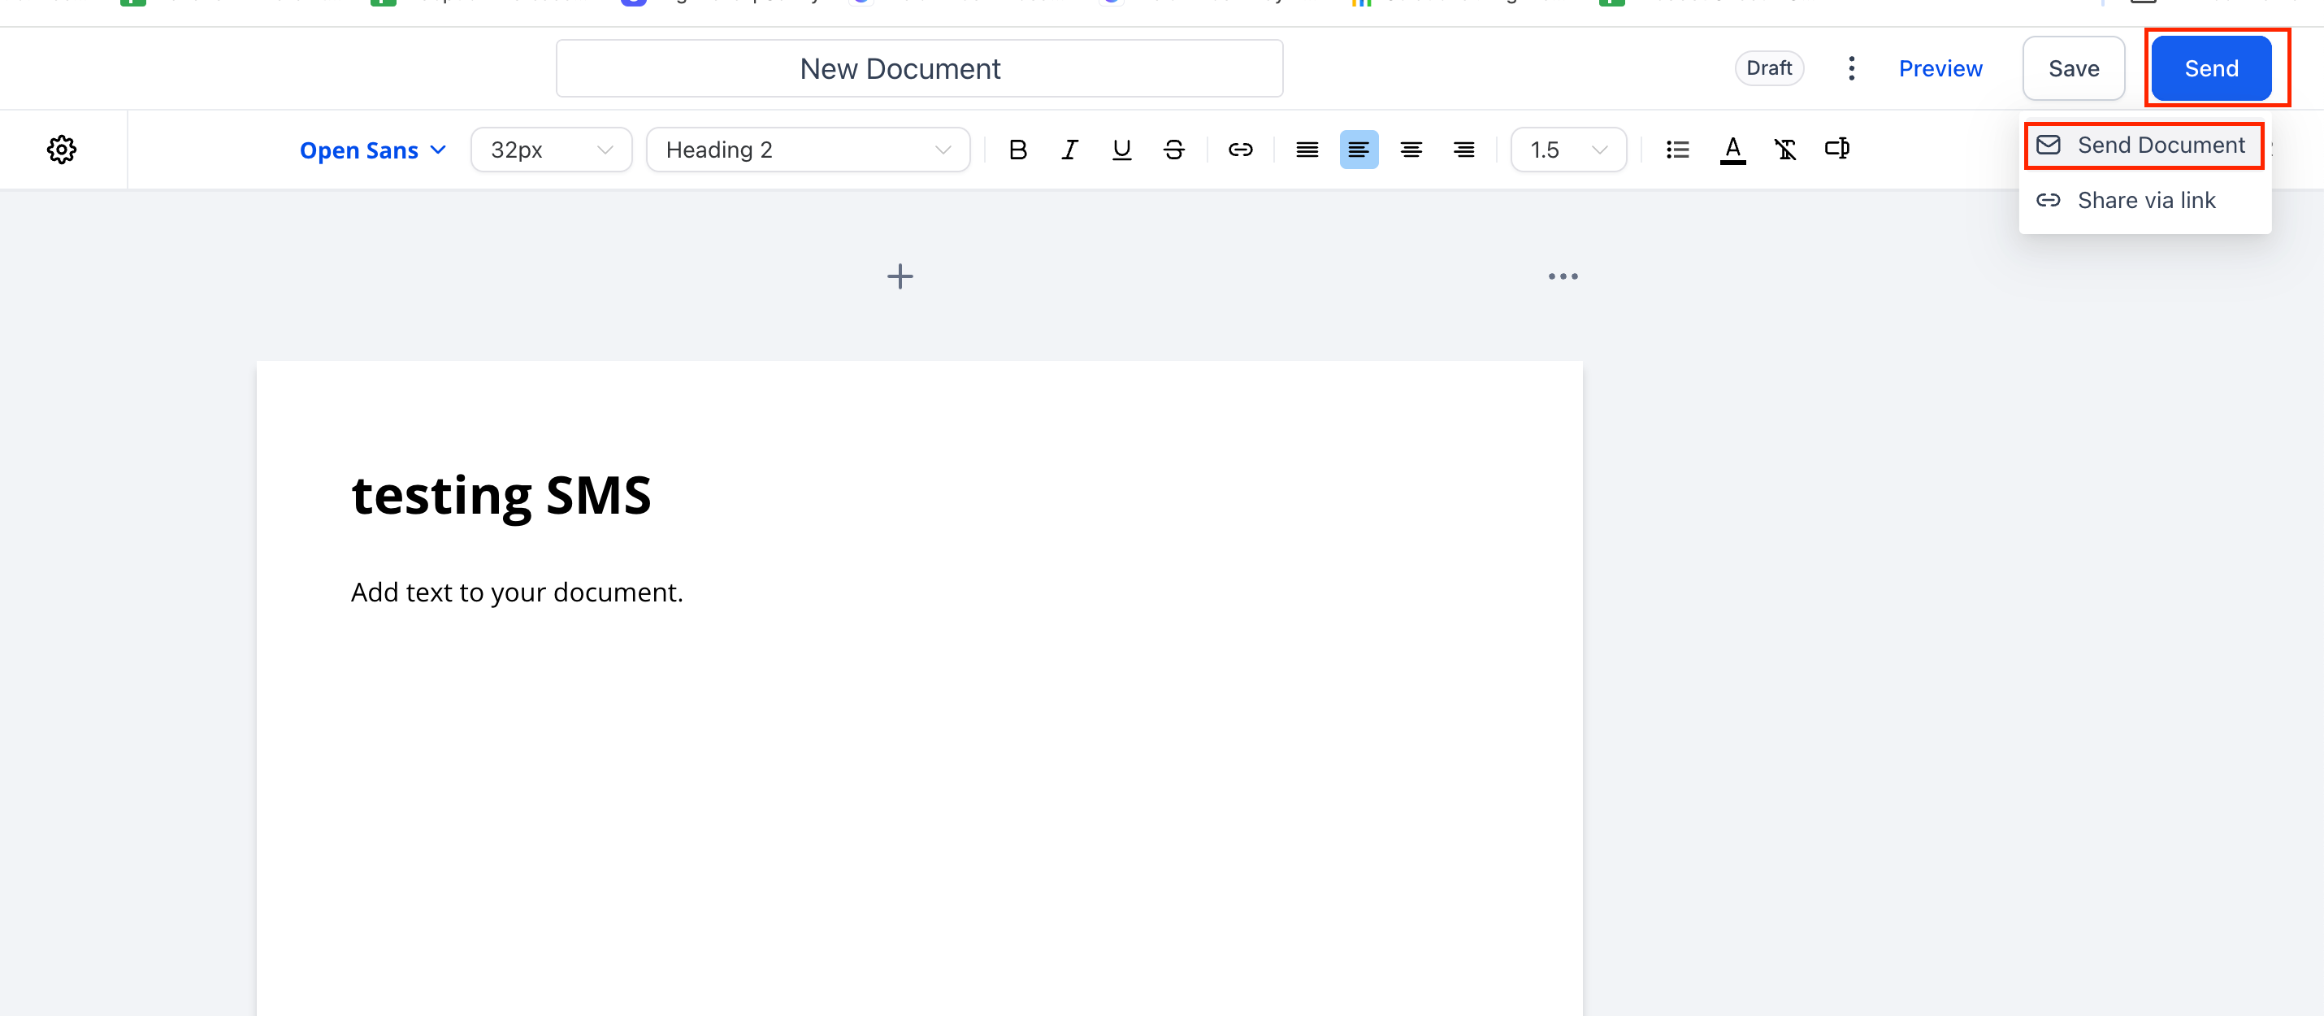Toggle underline formatting
The height and width of the screenshot is (1016, 2324).
1121,150
